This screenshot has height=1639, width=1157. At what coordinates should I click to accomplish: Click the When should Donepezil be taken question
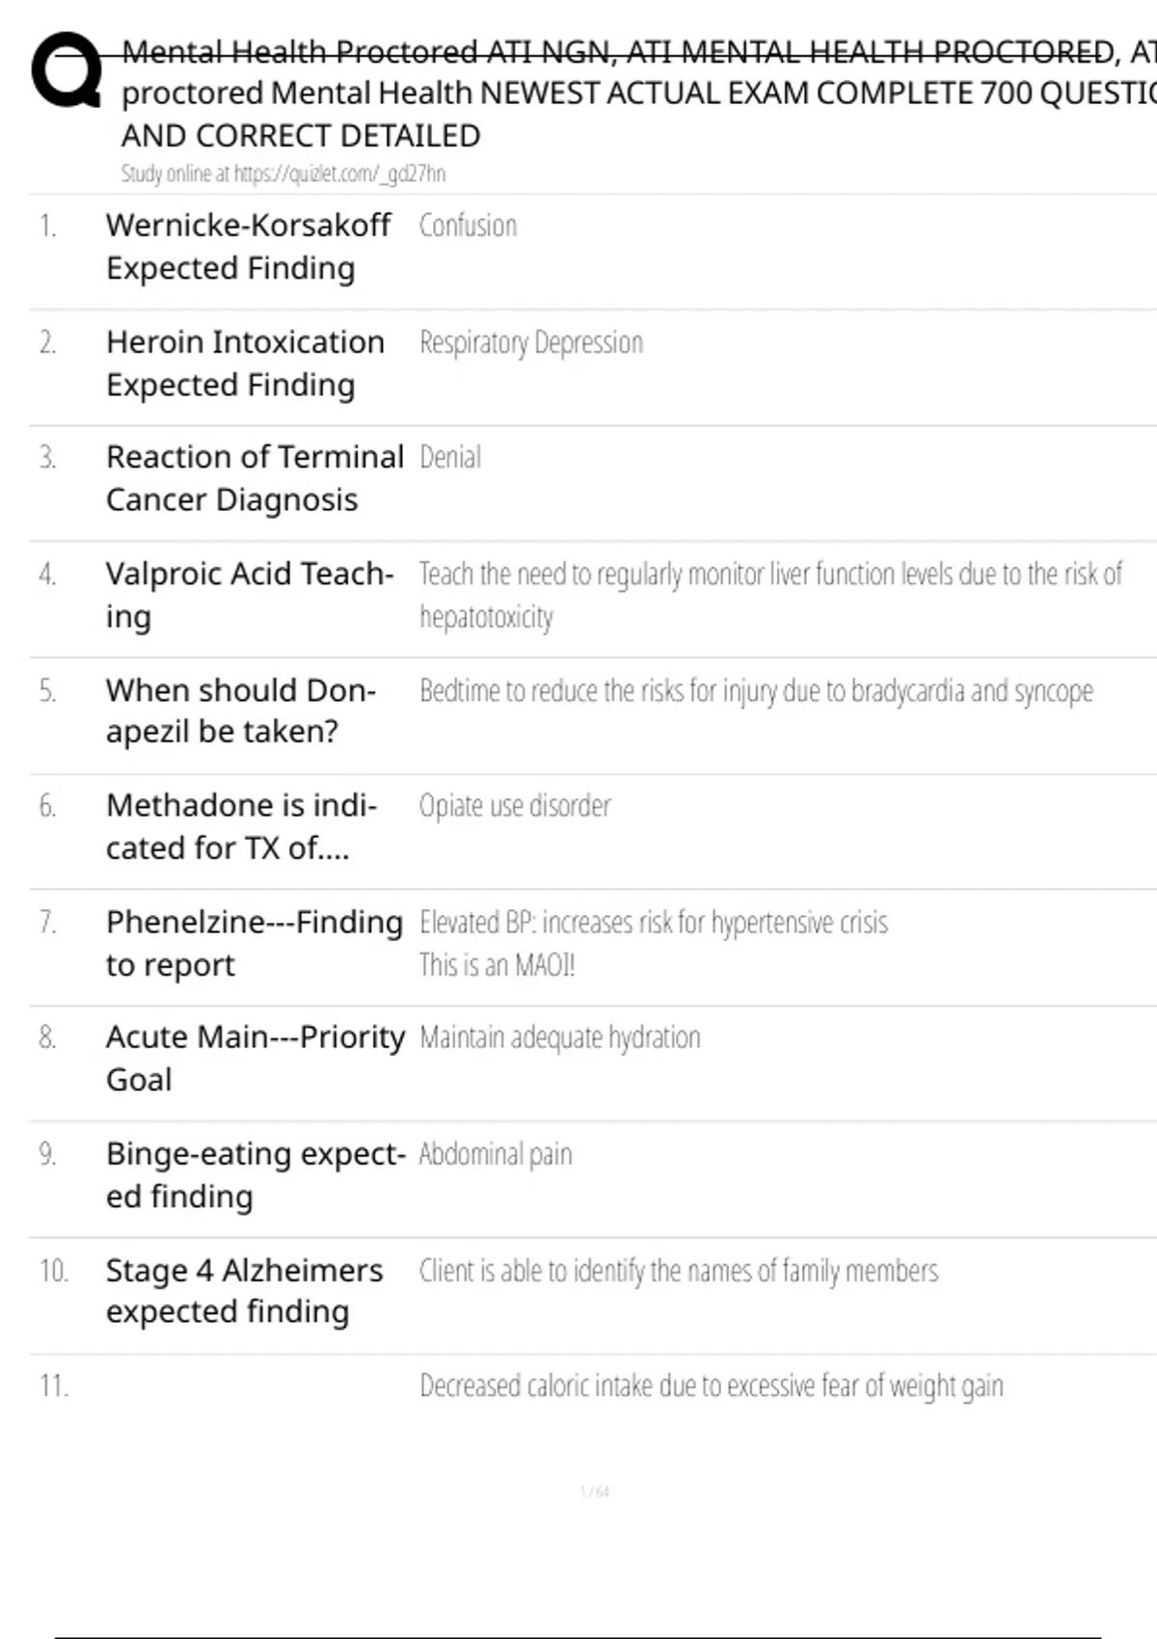(241, 711)
